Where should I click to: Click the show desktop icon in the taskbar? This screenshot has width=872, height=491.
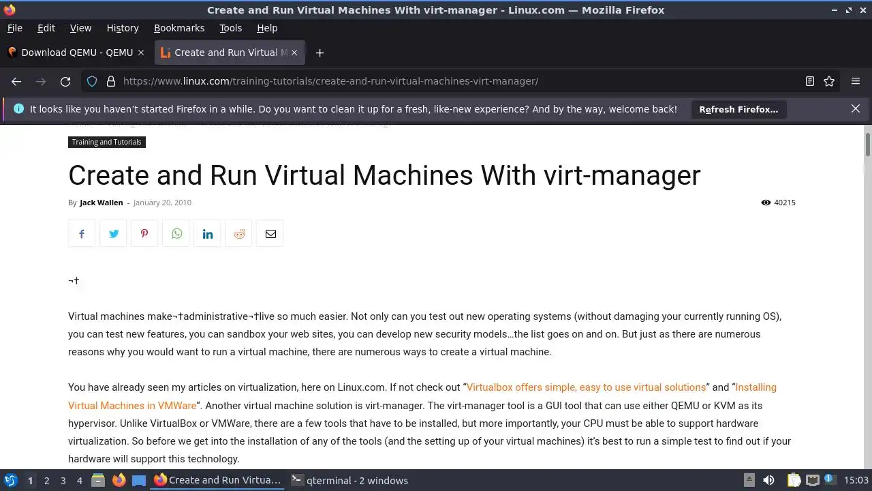(x=139, y=480)
